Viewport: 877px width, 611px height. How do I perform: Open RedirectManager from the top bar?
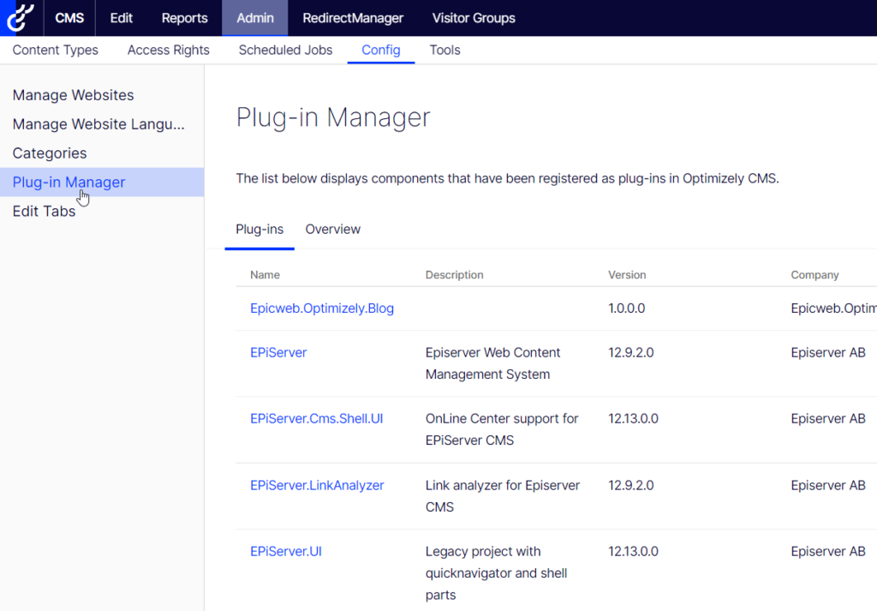click(353, 18)
